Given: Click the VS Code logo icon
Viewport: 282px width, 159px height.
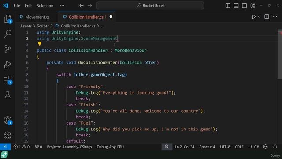Looking at the screenshot, I should (x=6, y=5).
